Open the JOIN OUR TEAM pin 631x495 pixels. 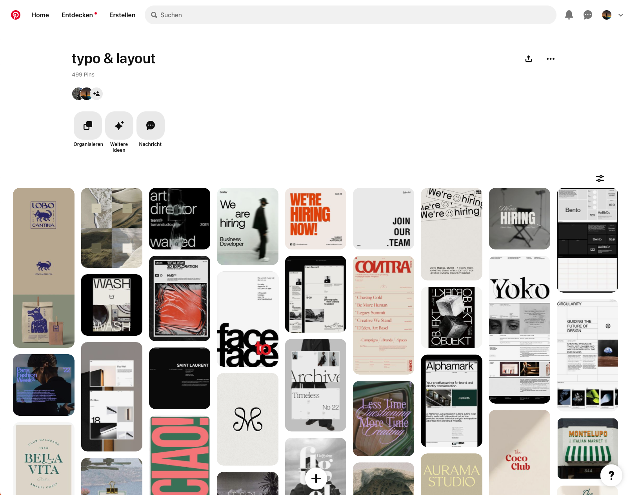pyautogui.click(x=384, y=218)
